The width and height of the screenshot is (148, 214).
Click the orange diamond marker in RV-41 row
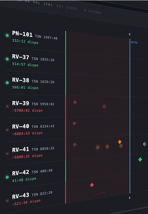[x=120, y=142]
